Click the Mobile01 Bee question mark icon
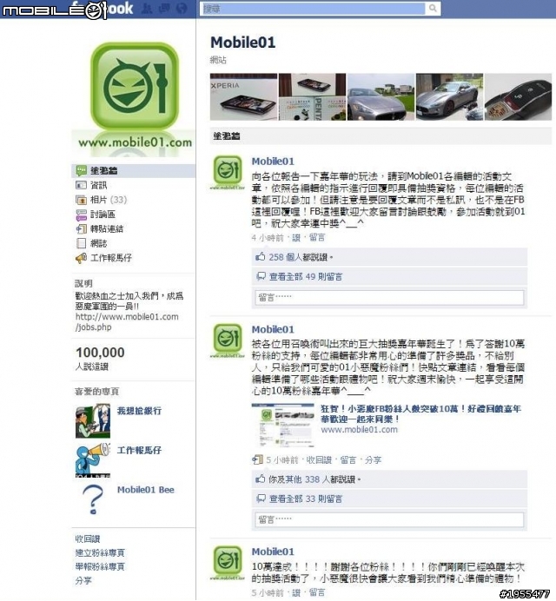The width and height of the screenshot is (556, 601). click(x=93, y=499)
